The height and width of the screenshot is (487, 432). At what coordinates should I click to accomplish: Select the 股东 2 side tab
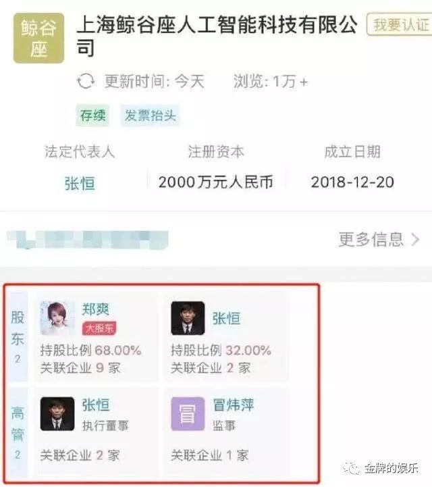coord(18,336)
